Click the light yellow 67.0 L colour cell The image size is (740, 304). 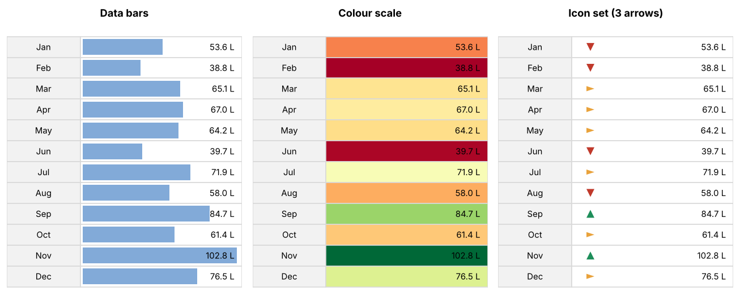point(407,110)
